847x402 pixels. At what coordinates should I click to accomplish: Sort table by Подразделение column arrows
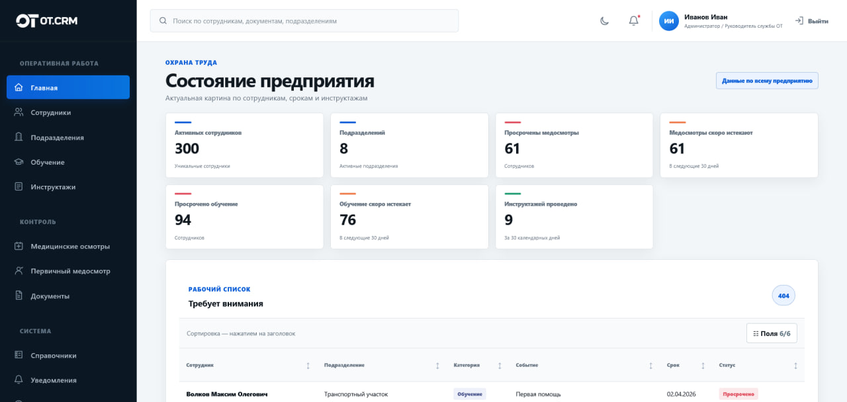(437, 366)
